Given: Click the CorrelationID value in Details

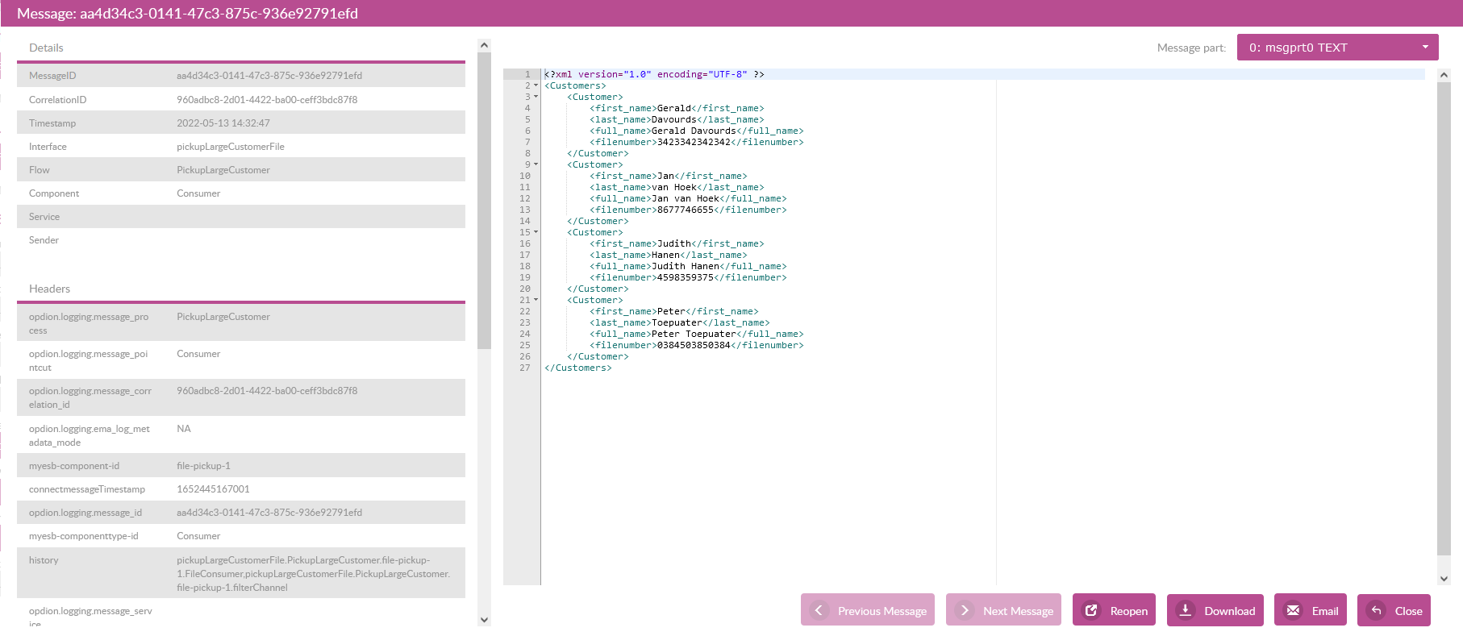Looking at the screenshot, I should tap(267, 100).
